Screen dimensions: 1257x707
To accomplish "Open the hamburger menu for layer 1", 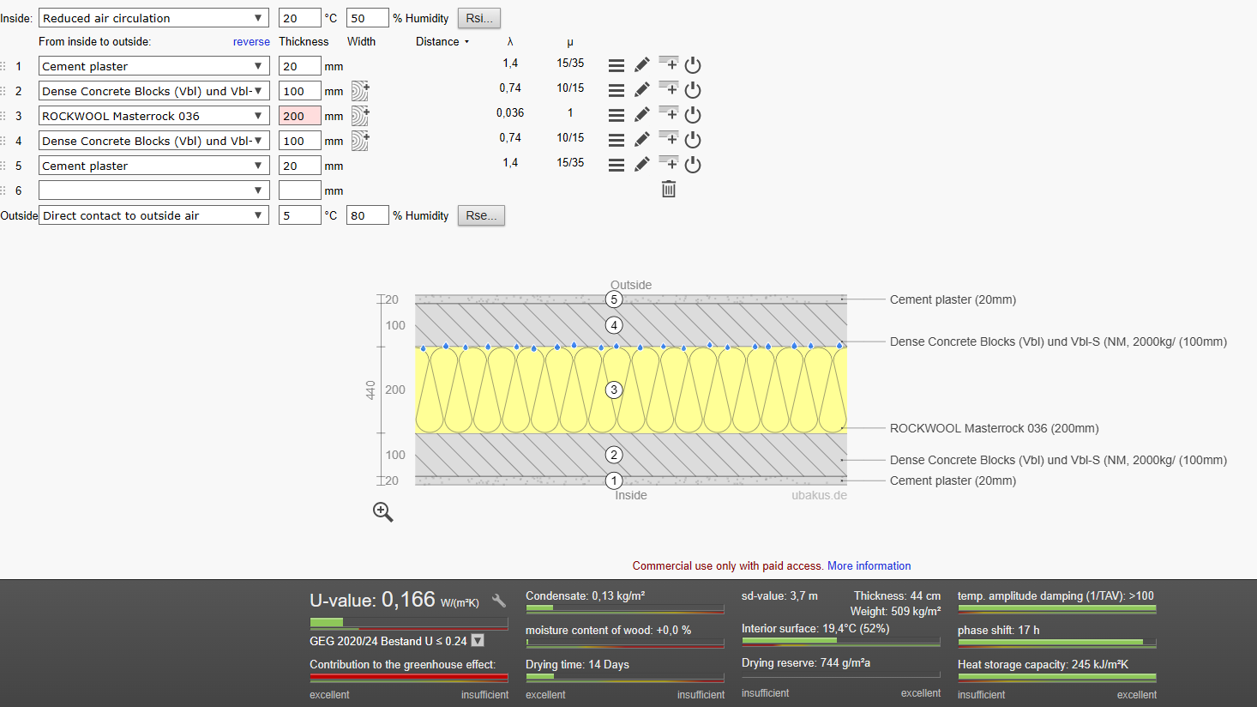I will pos(616,65).
